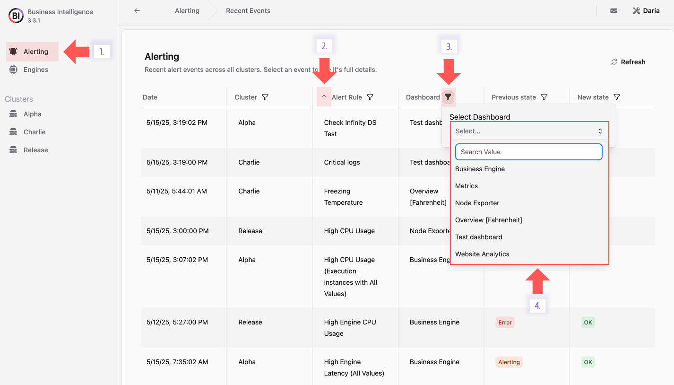Choose Node Exporter from dashboard list

(529, 203)
